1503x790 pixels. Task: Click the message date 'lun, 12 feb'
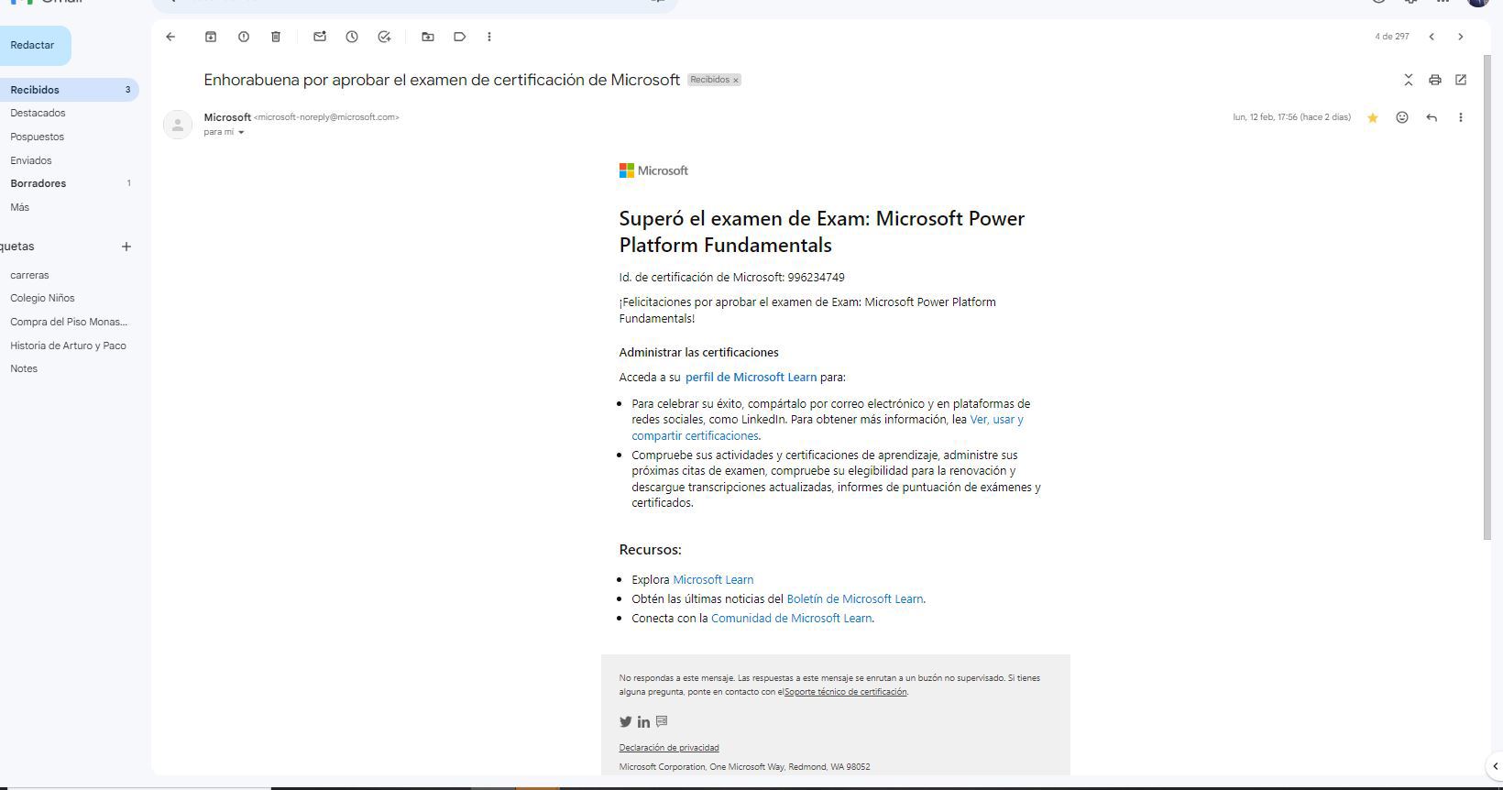click(x=1292, y=117)
